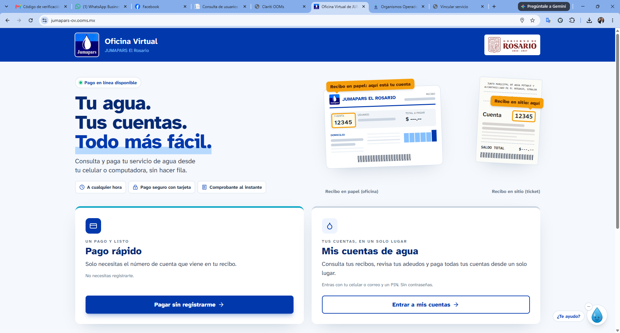Click the Jumapars water drop logo
The width and height of the screenshot is (620, 333).
tap(87, 45)
